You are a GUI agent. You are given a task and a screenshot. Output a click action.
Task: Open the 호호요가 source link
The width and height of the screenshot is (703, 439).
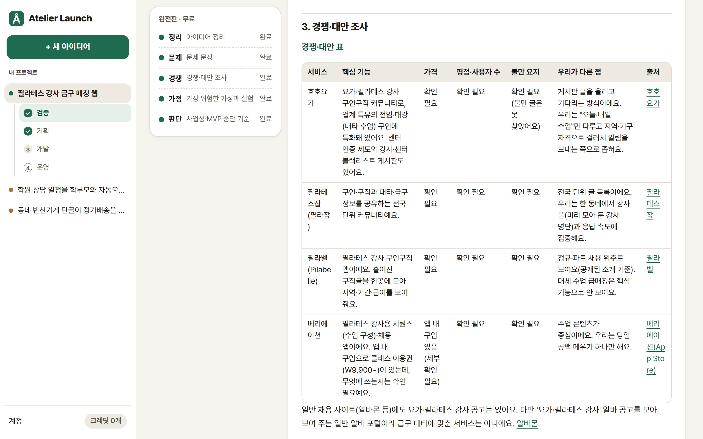(653, 98)
